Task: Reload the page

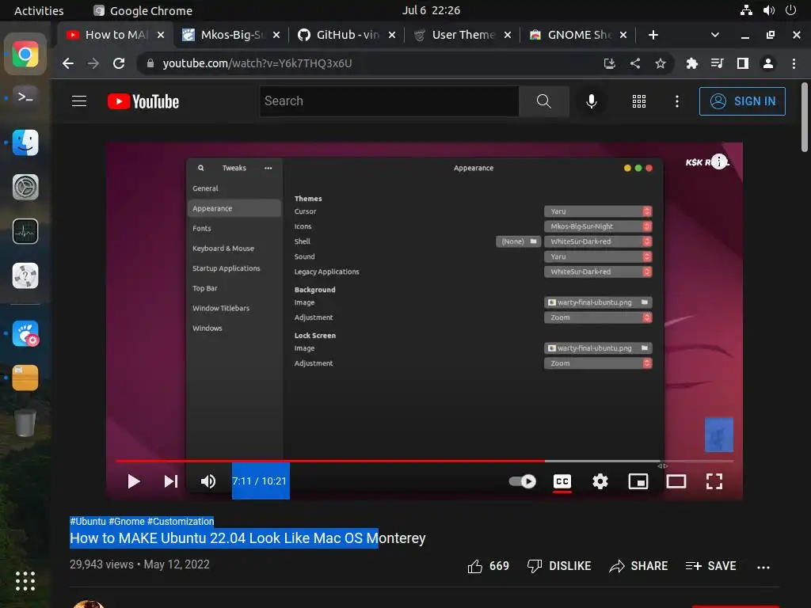Action: pos(119,63)
